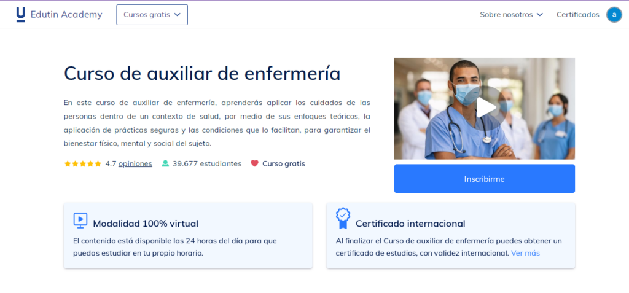The width and height of the screenshot is (629, 293).
Task: Click the 39.677 estudiantes text
Action: 207,164
